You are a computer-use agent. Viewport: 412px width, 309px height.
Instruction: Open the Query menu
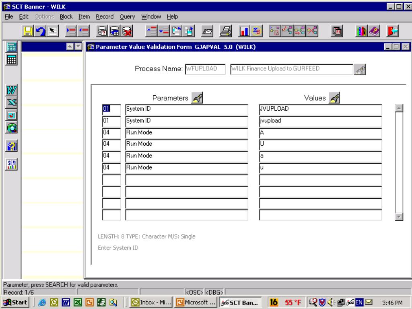point(127,16)
